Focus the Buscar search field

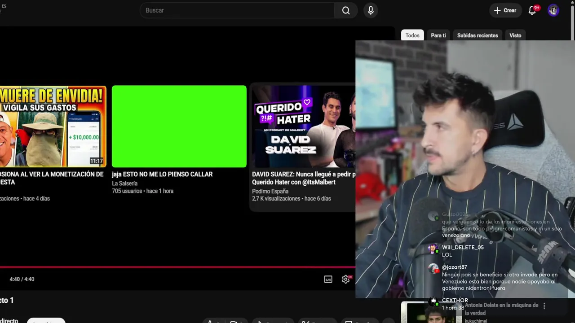coord(237,10)
